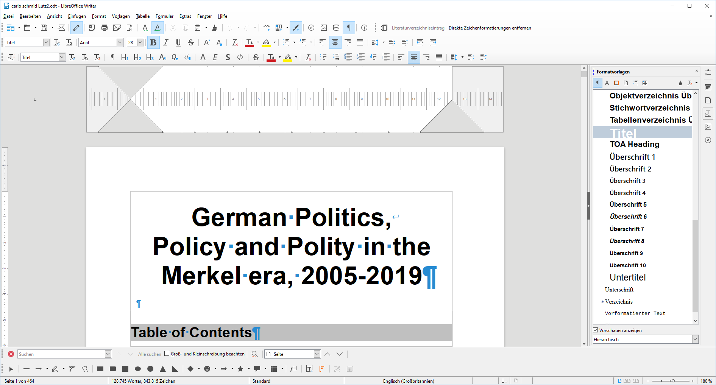Click the Heading 2 style icon

[x=137, y=57]
